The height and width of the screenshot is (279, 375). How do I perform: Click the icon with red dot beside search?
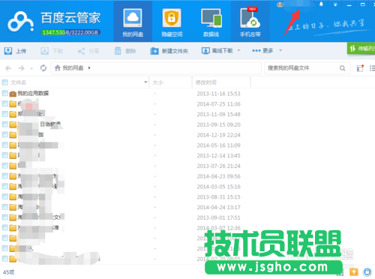click(360, 68)
